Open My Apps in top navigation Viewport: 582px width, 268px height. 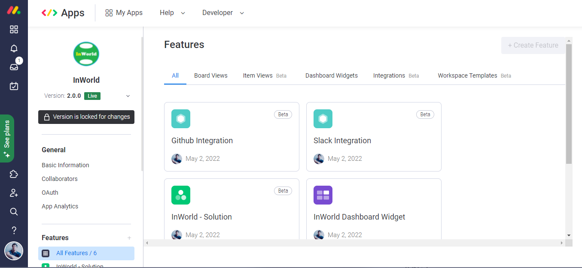(124, 13)
